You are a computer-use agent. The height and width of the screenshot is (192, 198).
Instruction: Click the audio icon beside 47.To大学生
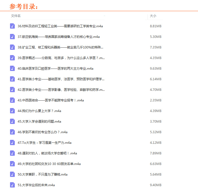[12, 142]
